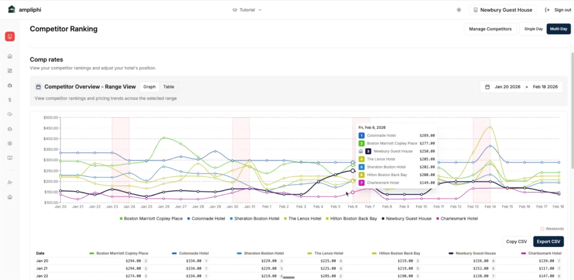
Task: Export data using Export CSV button
Action: (548, 241)
